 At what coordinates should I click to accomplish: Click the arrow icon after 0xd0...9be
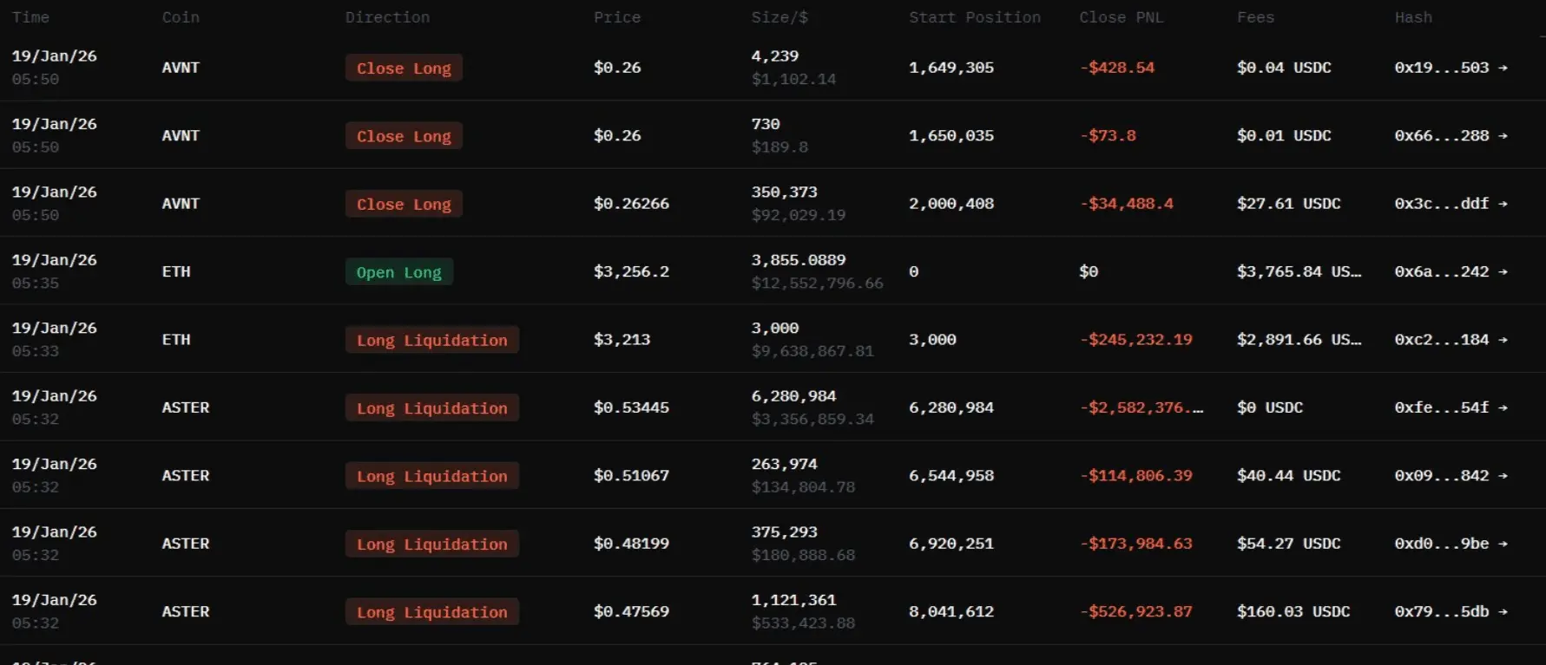tap(1503, 544)
